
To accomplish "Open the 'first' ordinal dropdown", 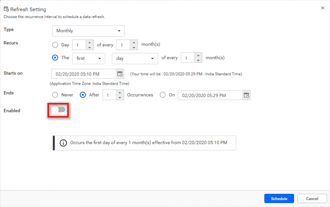I will pos(88,58).
